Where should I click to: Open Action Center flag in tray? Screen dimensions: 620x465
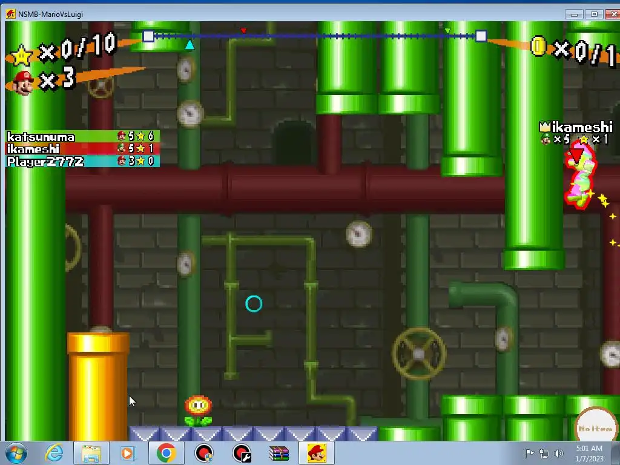tap(529, 453)
